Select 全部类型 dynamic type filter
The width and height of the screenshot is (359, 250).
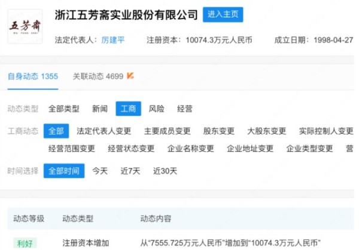pyautogui.click(x=63, y=109)
